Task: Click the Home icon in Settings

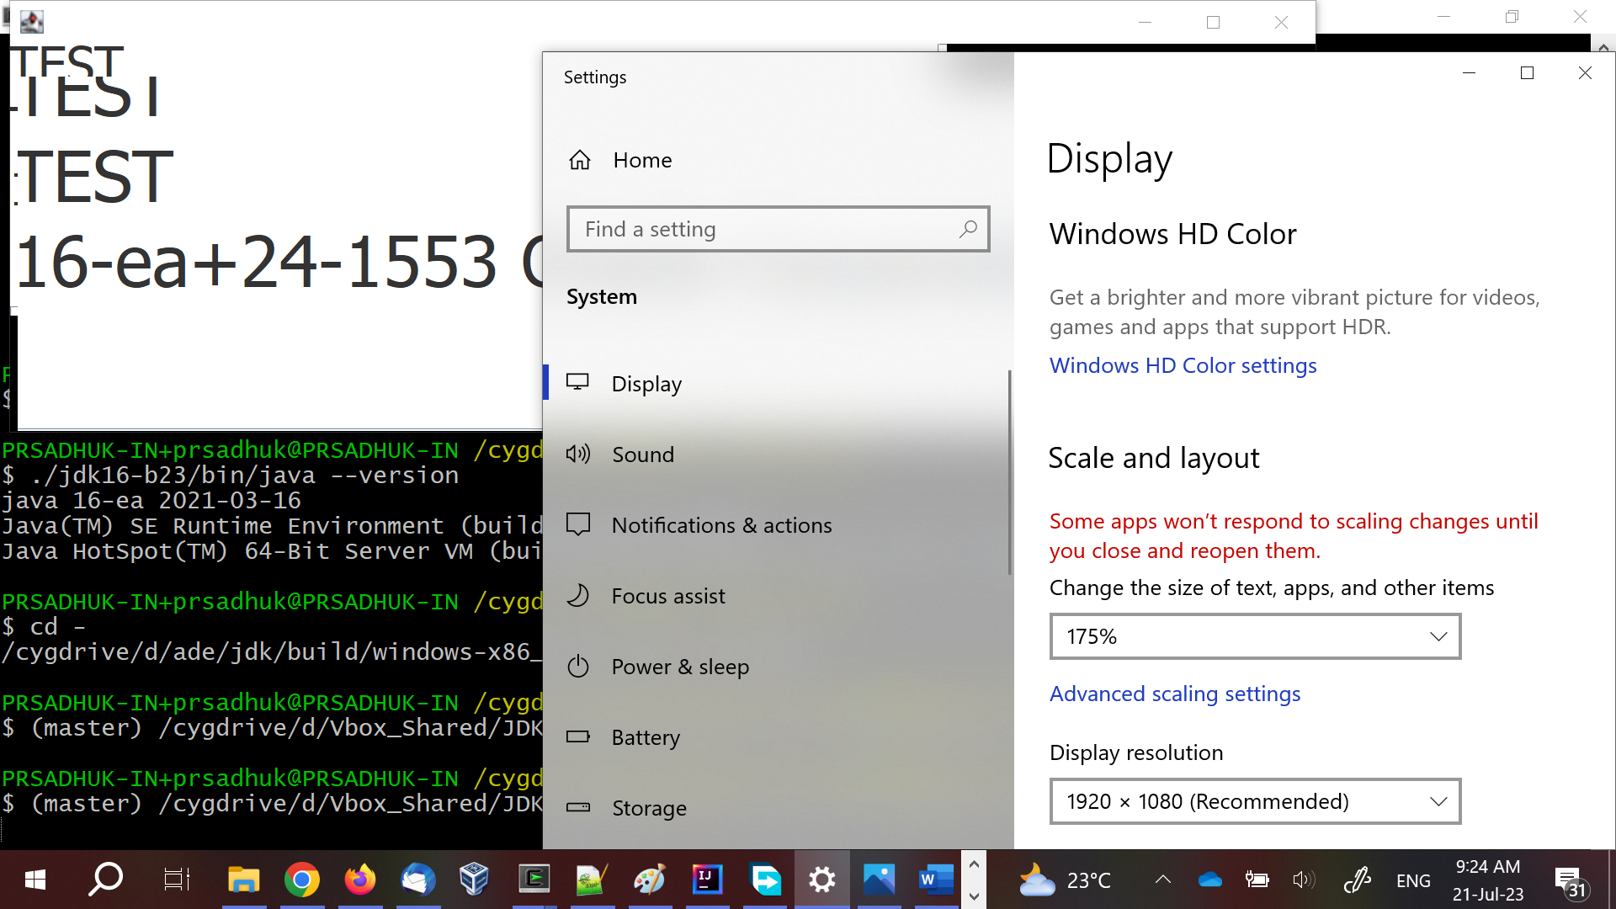Action: coord(580,160)
